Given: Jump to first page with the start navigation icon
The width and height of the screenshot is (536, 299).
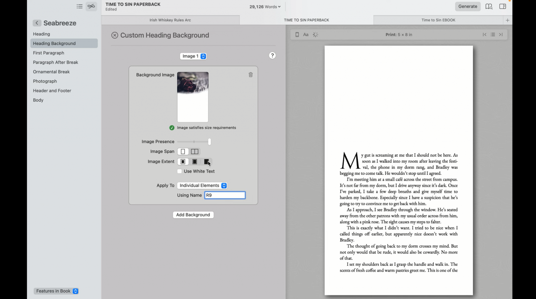Looking at the screenshot, I should (x=484, y=34).
